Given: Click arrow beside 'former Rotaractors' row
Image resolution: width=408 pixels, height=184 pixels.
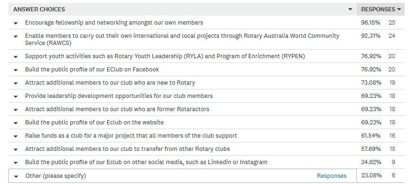Looking at the screenshot, I should point(16,110).
